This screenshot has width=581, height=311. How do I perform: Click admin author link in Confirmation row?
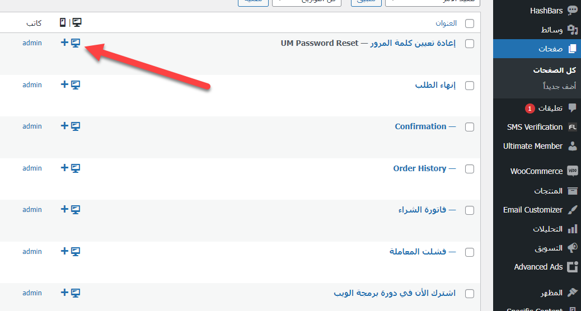[x=32, y=126]
